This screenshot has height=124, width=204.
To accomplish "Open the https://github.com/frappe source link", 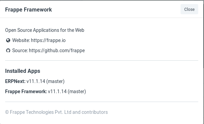I will tap(57, 50).
